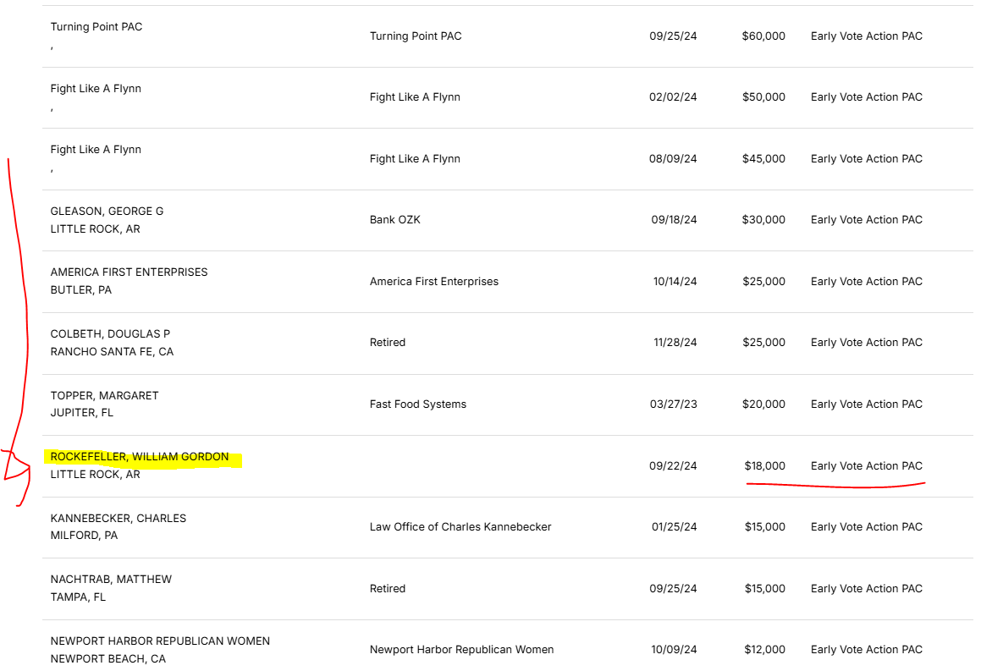Select the 11/28/24 date cell

tap(675, 343)
